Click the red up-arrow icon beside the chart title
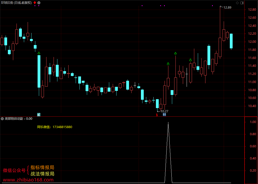 tap(35, 3)
